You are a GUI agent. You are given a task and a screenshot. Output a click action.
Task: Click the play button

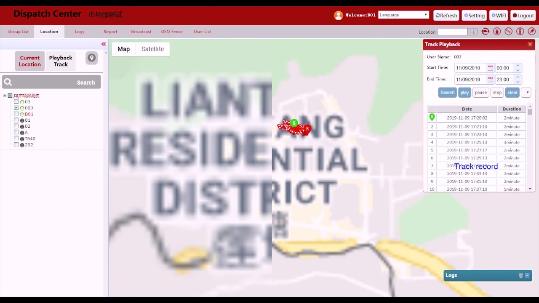point(464,93)
